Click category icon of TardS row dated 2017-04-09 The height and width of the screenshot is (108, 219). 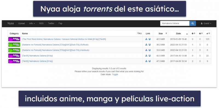pyautogui.click(x=14, y=61)
